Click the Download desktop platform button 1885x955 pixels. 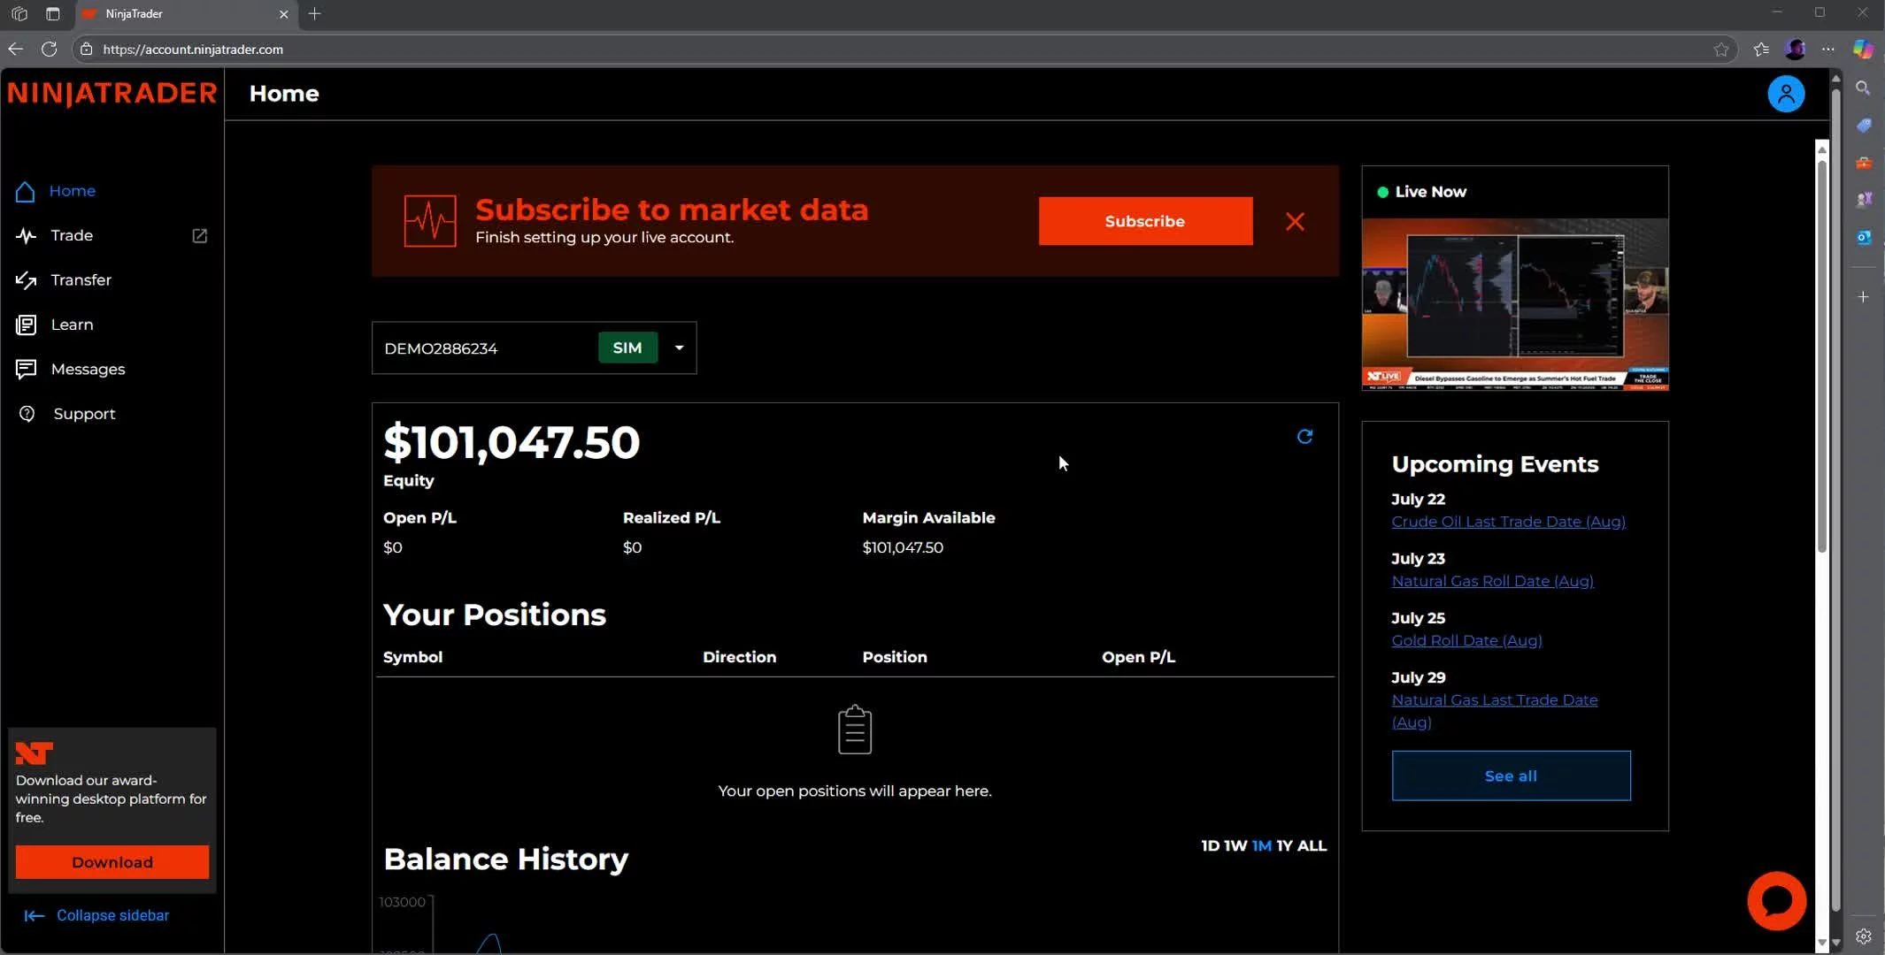click(x=112, y=862)
